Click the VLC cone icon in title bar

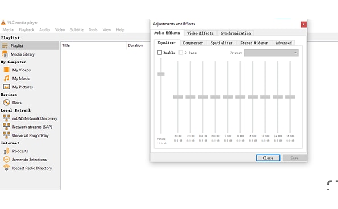pos(3,22)
